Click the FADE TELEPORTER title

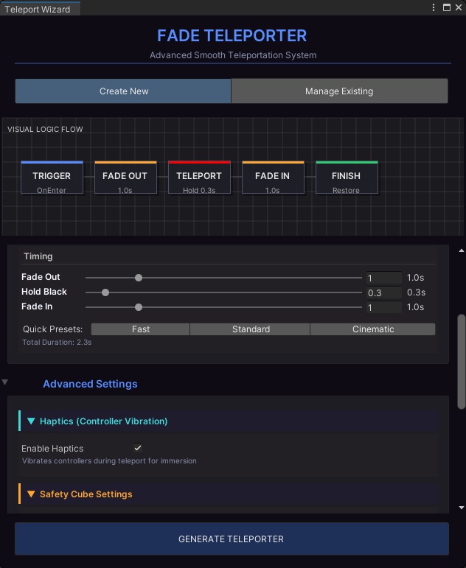click(232, 35)
